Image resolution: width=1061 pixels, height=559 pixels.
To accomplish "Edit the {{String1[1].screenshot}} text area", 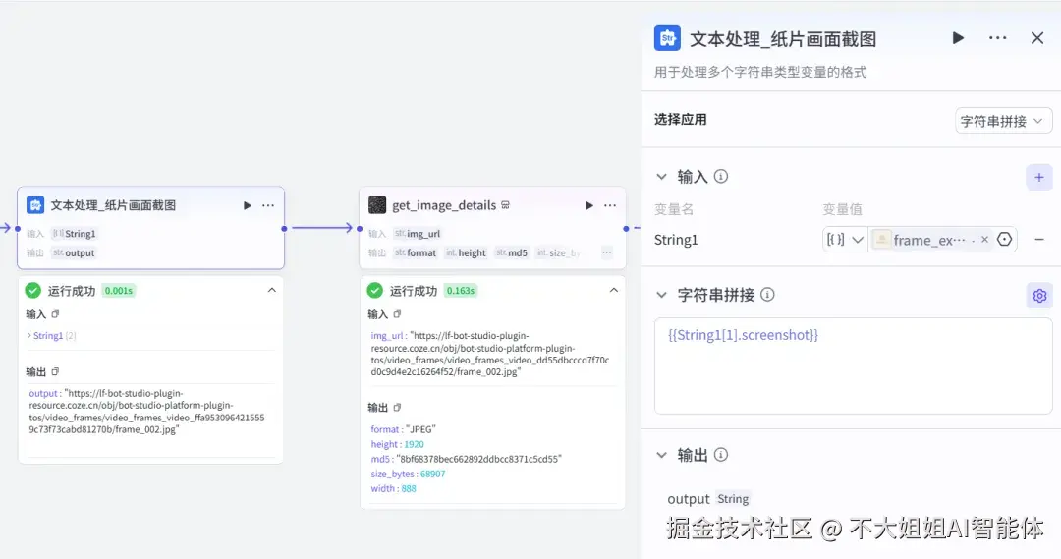I will (854, 365).
